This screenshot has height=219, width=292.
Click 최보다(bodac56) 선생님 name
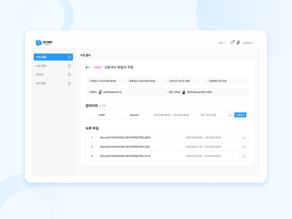click(199, 92)
